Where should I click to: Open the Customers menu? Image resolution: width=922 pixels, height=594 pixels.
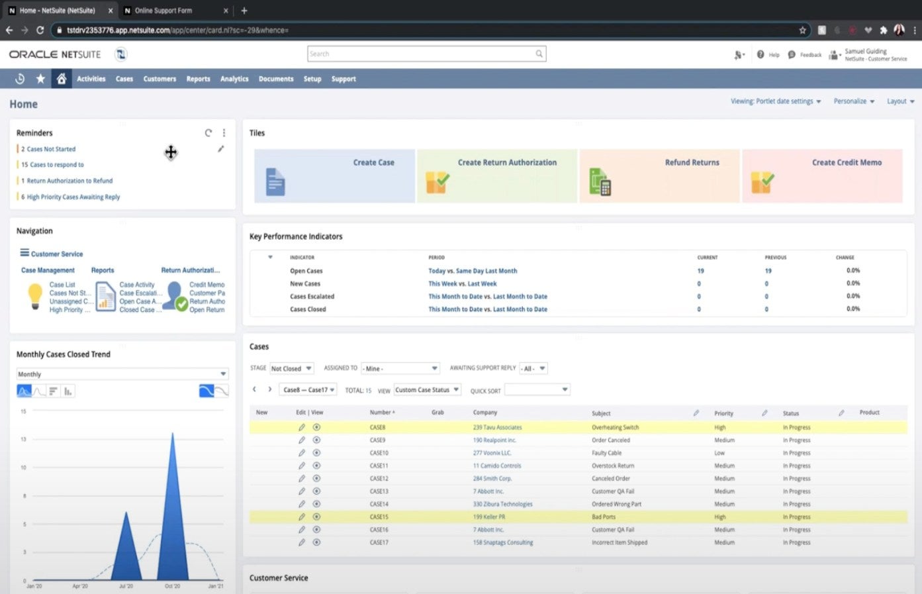pyautogui.click(x=160, y=79)
